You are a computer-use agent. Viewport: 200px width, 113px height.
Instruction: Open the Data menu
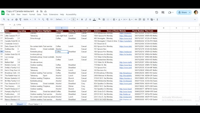pos(39,14)
